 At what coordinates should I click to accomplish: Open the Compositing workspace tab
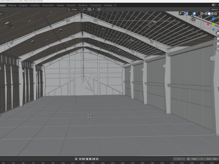[x=96, y=5]
